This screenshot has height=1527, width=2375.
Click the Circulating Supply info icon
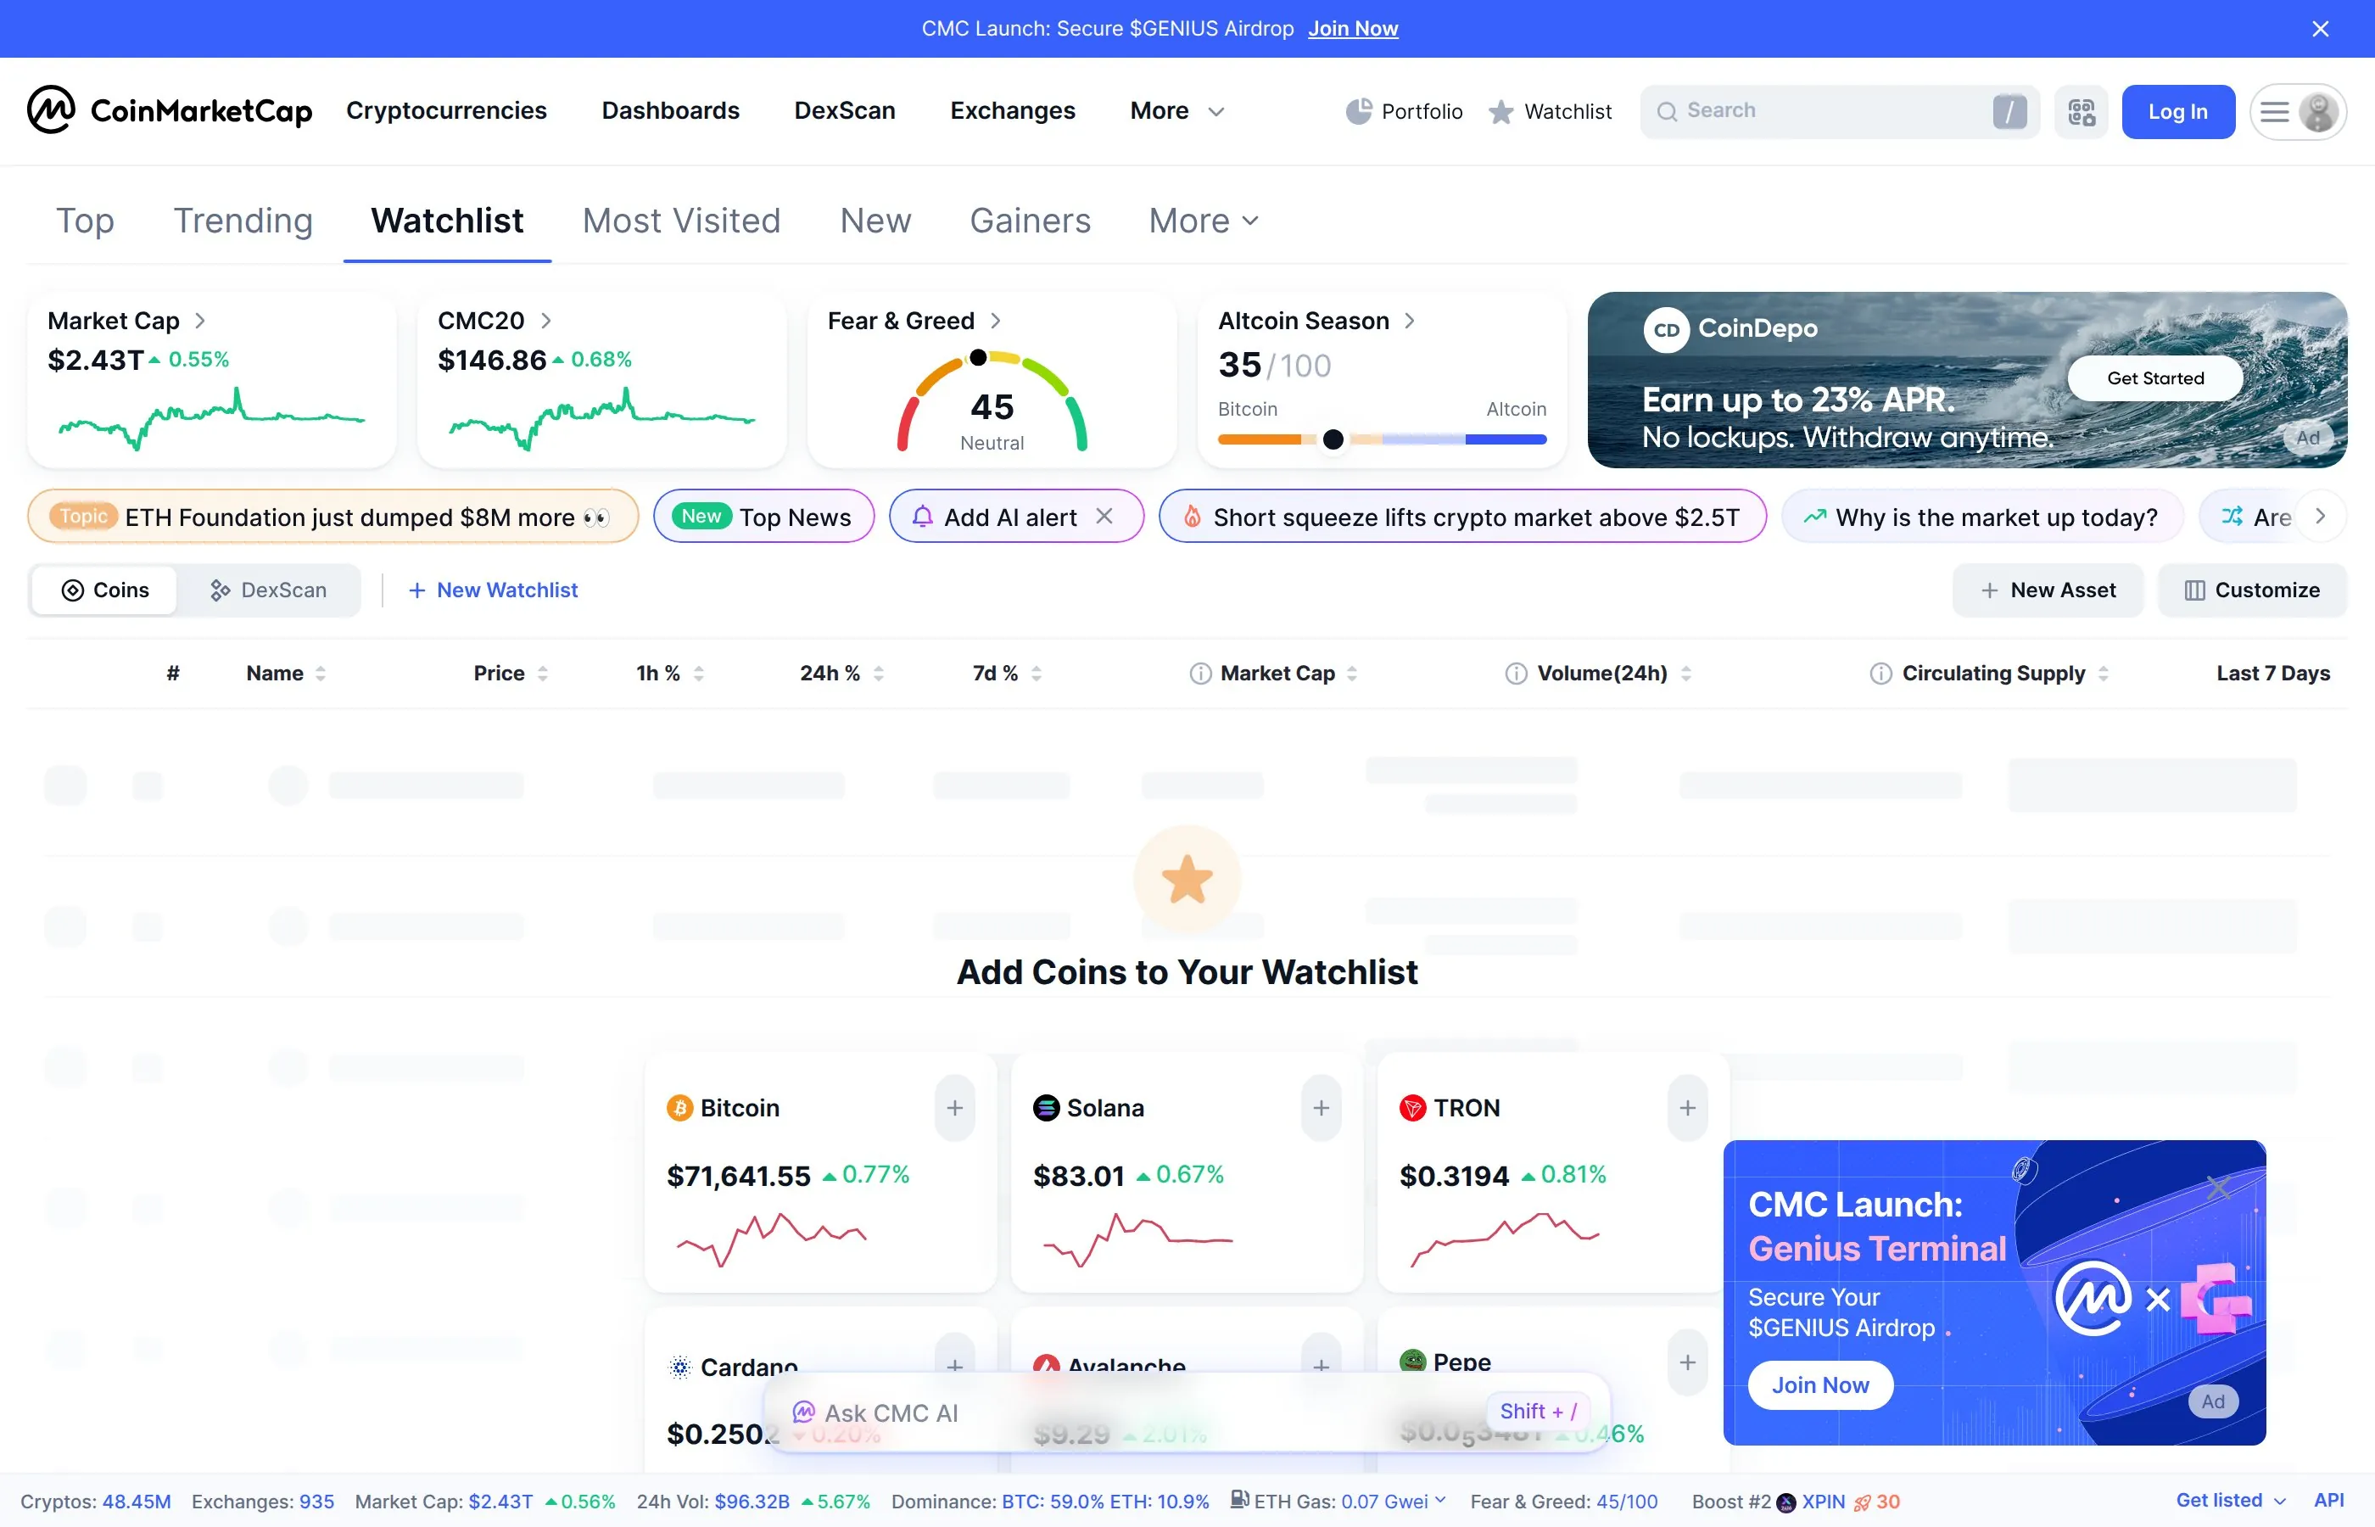tap(1880, 674)
